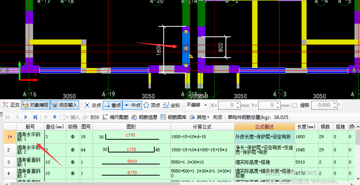
Task: Toggle 交点 intersection snap
Action: click(93, 105)
